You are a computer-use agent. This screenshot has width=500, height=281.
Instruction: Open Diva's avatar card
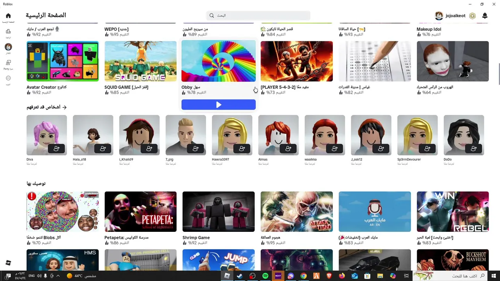(46, 135)
